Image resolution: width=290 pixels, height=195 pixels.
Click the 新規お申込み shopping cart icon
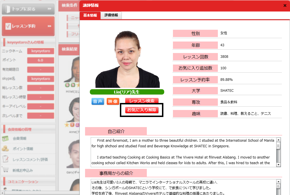5,169
